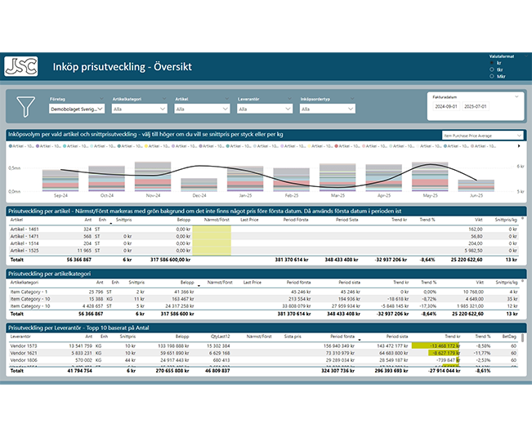Sort article table by Artikel column
The width and height of the screenshot is (532, 437).
coord(16,220)
